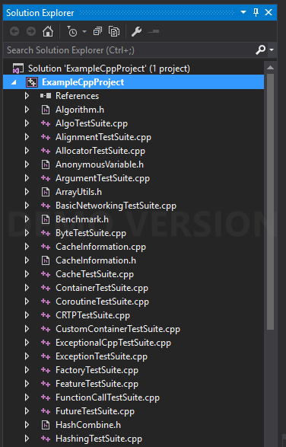
Task: Open Pending Changes Filter clock icon
Action: [x=72, y=31]
